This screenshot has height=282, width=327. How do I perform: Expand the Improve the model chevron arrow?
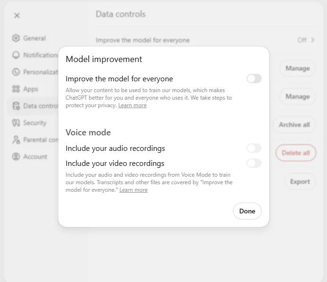(x=312, y=40)
